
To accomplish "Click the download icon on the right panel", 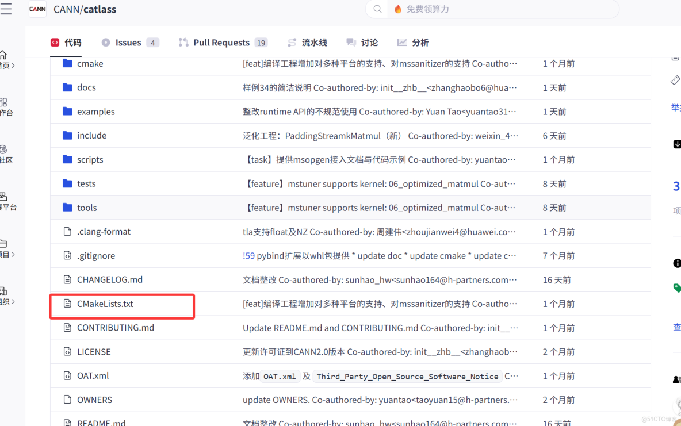I will [x=678, y=144].
